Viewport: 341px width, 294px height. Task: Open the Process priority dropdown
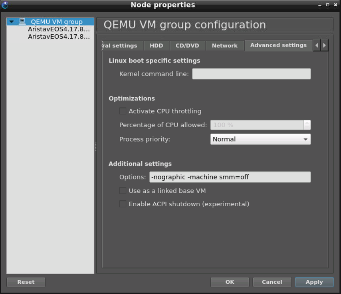point(260,139)
